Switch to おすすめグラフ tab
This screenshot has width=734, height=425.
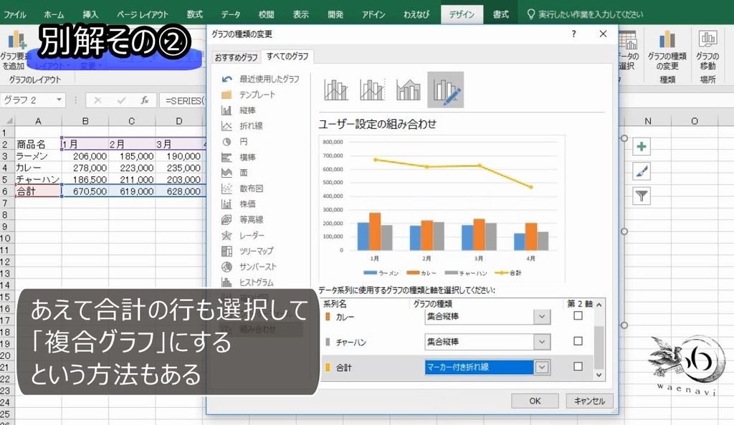(x=236, y=57)
